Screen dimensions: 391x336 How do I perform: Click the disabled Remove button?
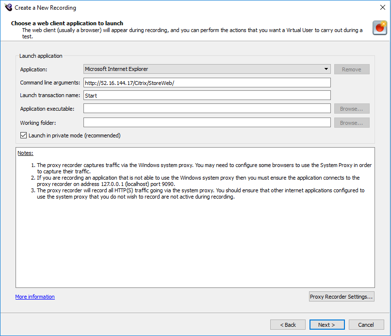(351, 69)
